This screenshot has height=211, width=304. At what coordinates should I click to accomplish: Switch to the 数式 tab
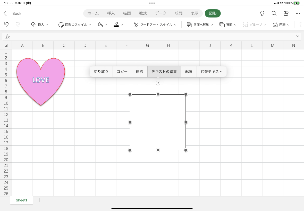click(x=143, y=13)
